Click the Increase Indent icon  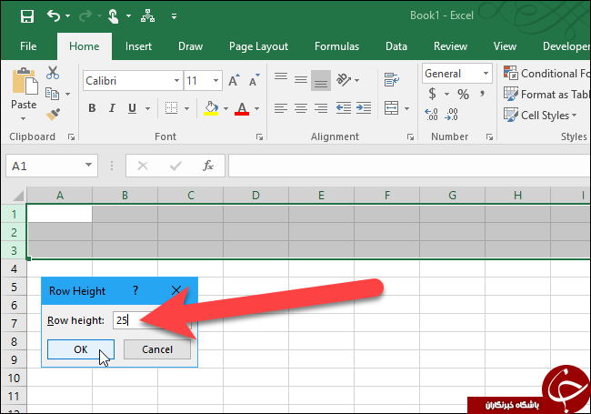click(x=364, y=108)
